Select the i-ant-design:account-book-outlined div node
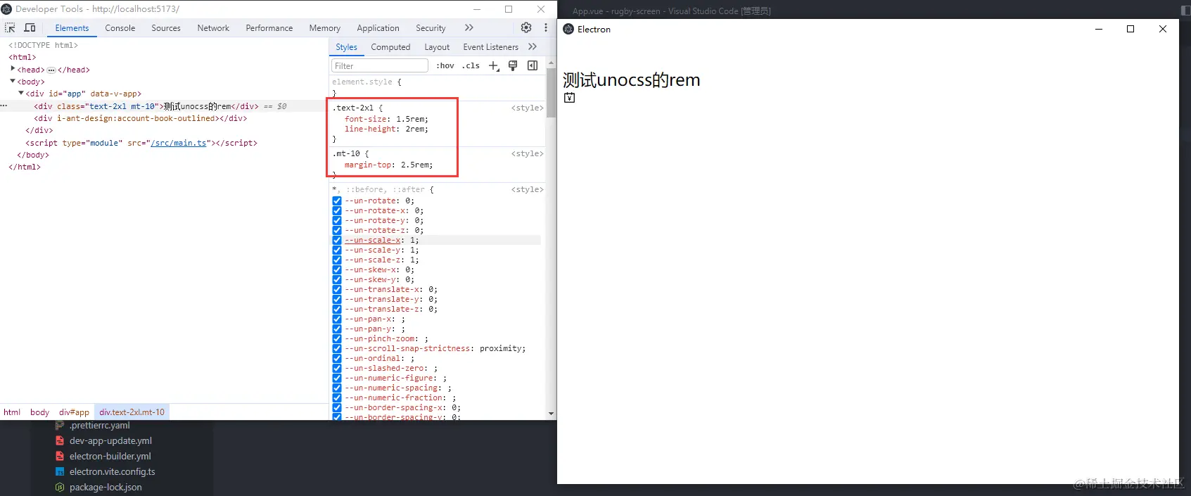The width and height of the screenshot is (1191, 496). pos(141,118)
